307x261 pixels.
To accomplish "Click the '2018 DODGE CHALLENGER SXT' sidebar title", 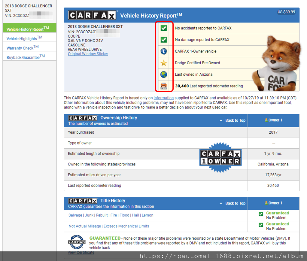I will 29,8.
